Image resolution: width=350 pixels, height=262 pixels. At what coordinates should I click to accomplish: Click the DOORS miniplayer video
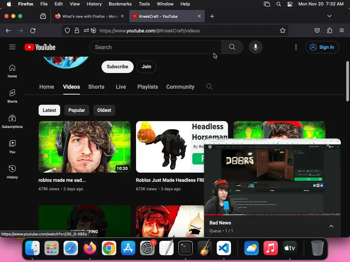[x=272, y=177]
